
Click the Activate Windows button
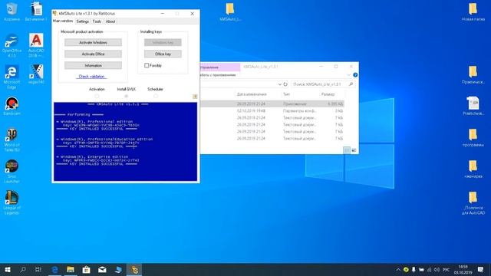point(93,42)
